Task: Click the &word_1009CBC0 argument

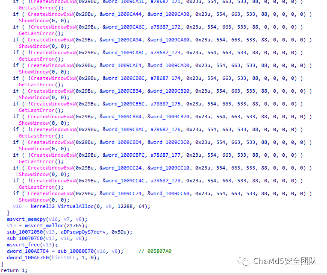Action: [168, 142]
